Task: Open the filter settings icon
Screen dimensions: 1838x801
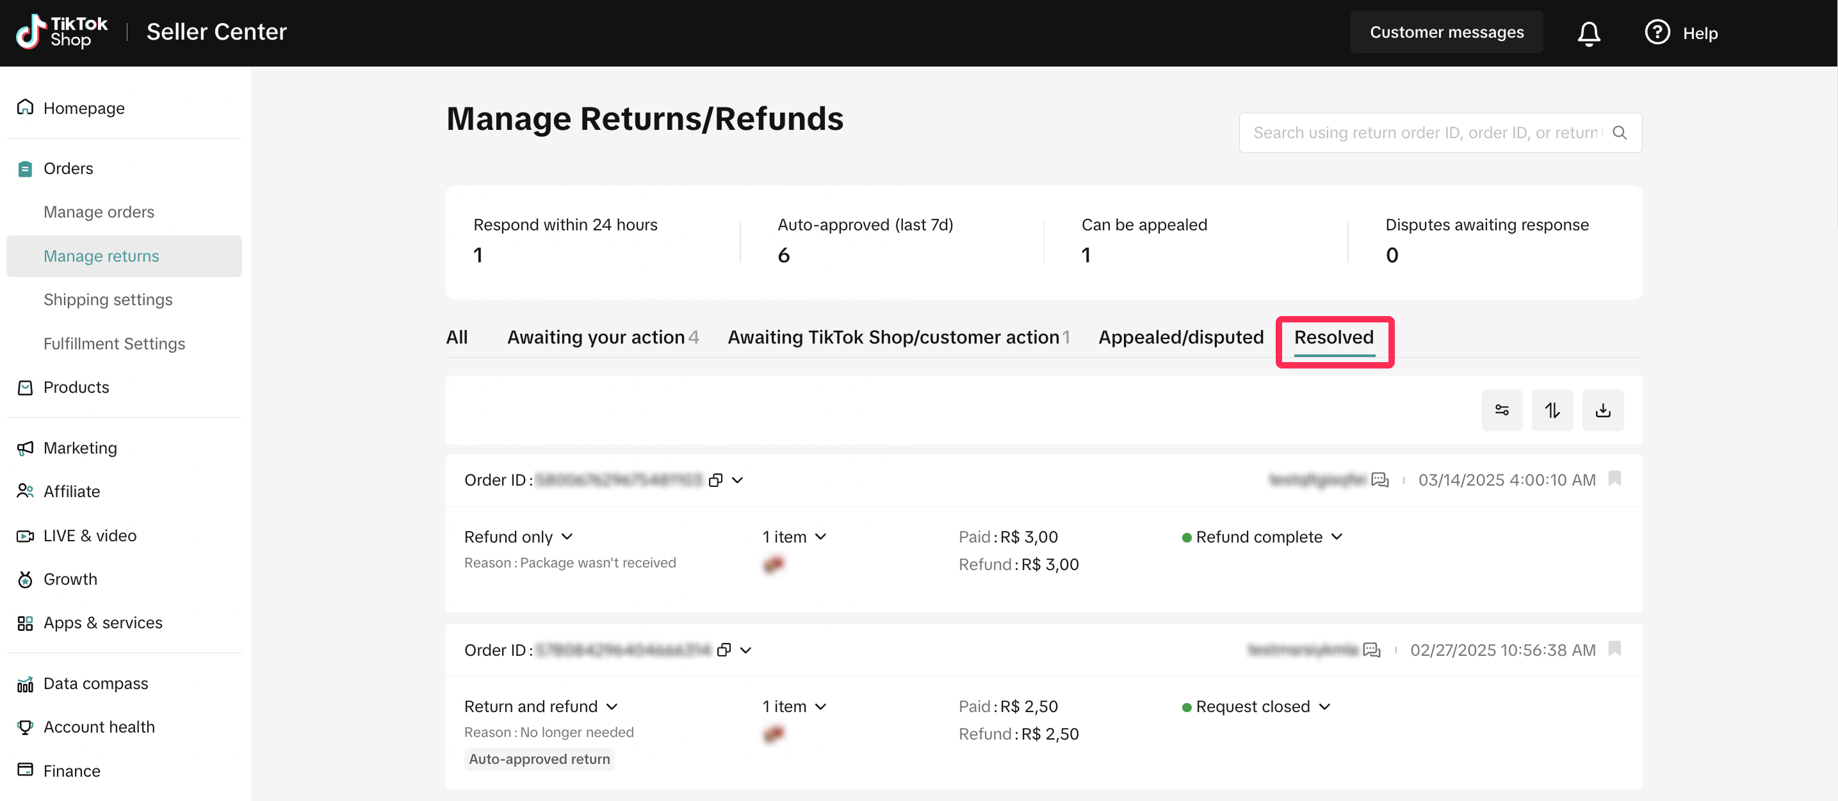Action: (x=1501, y=409)
